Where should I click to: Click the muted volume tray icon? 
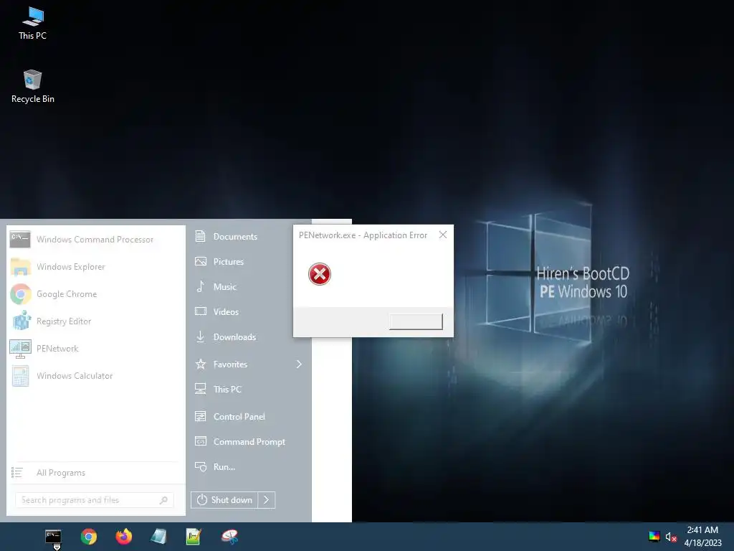(671, 537)
